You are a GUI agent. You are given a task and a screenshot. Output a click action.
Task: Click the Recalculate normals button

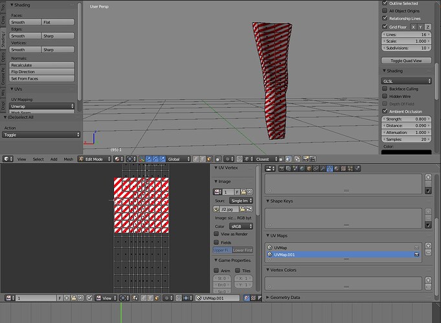(42, 65)
